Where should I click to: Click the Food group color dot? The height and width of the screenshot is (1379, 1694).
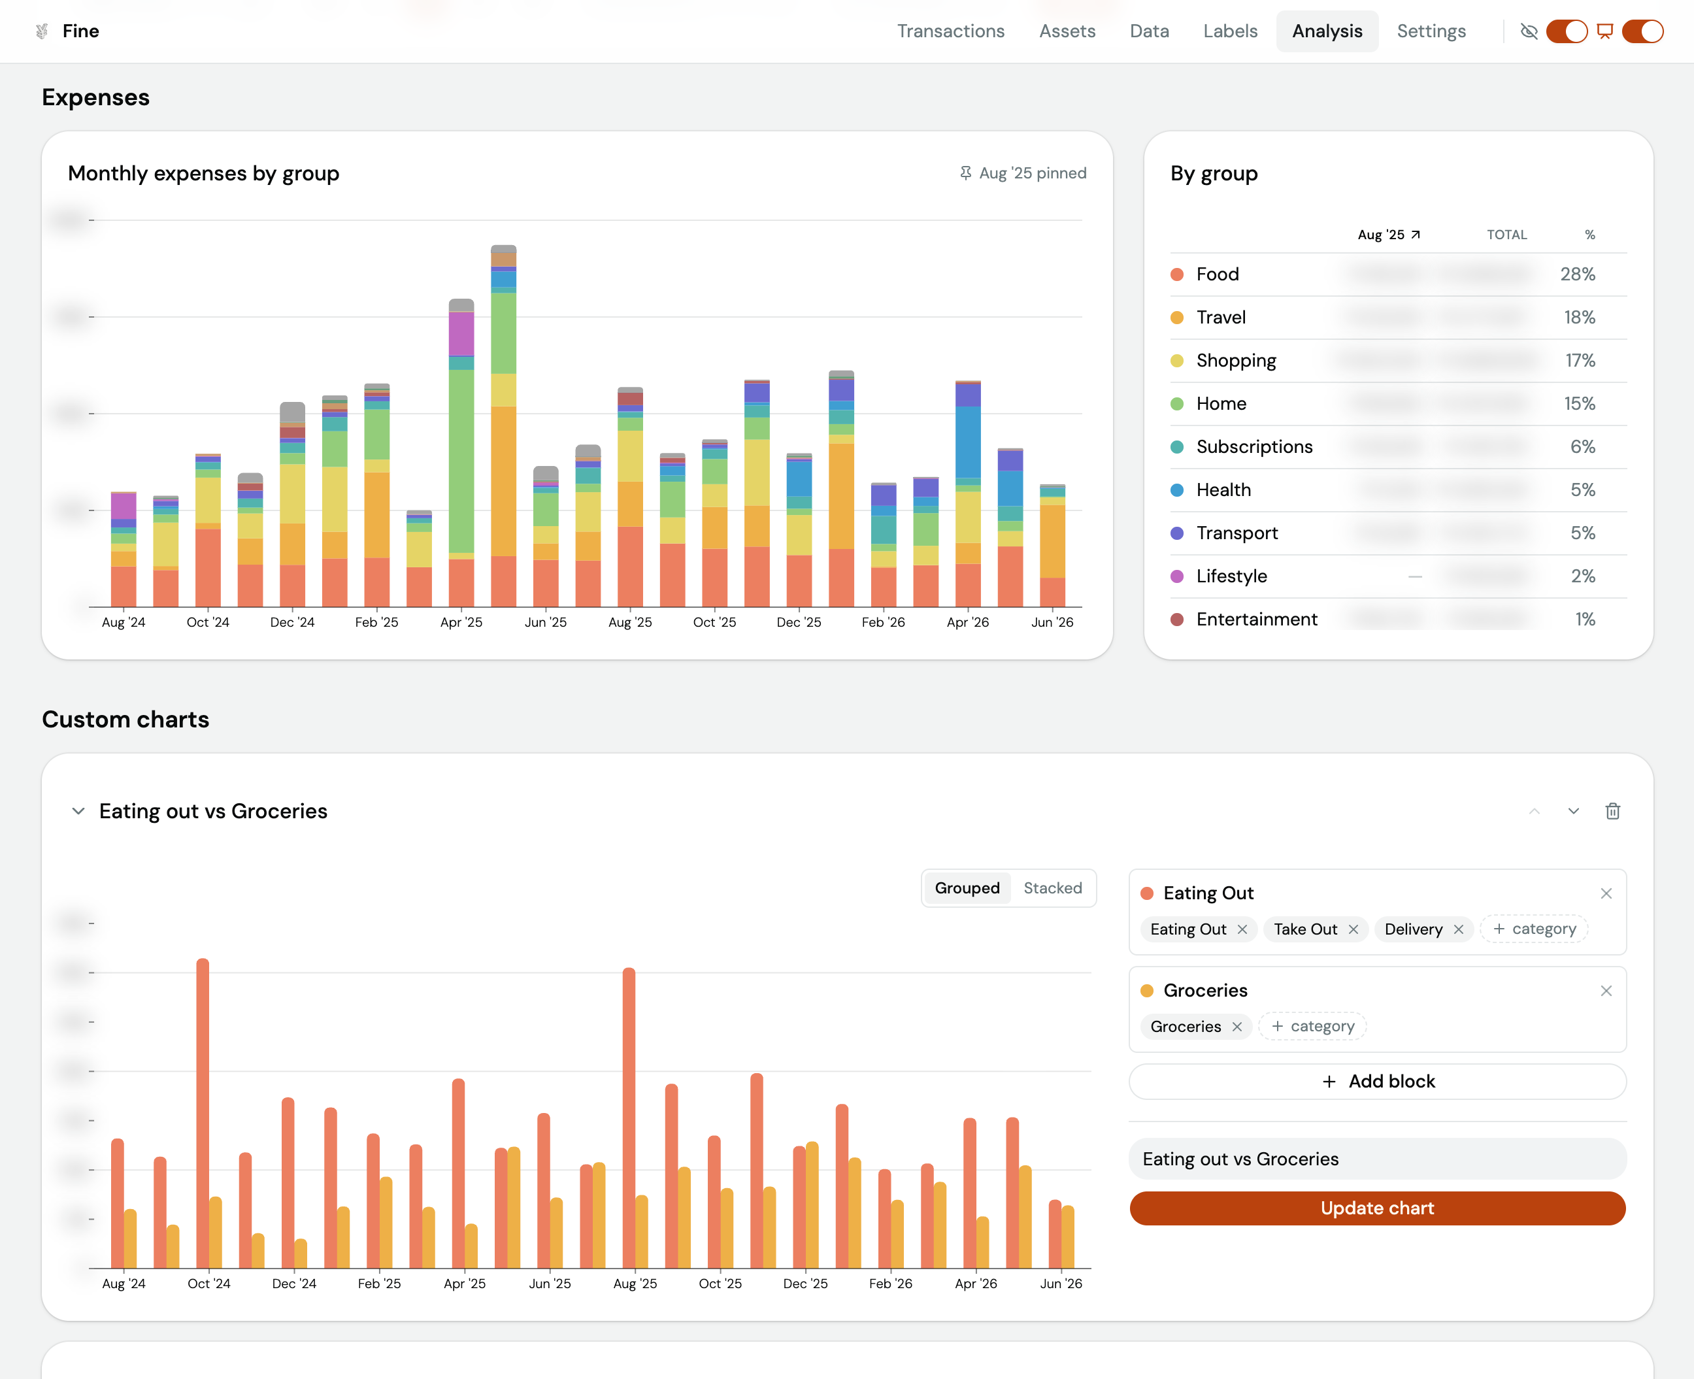coord(1177,275)
